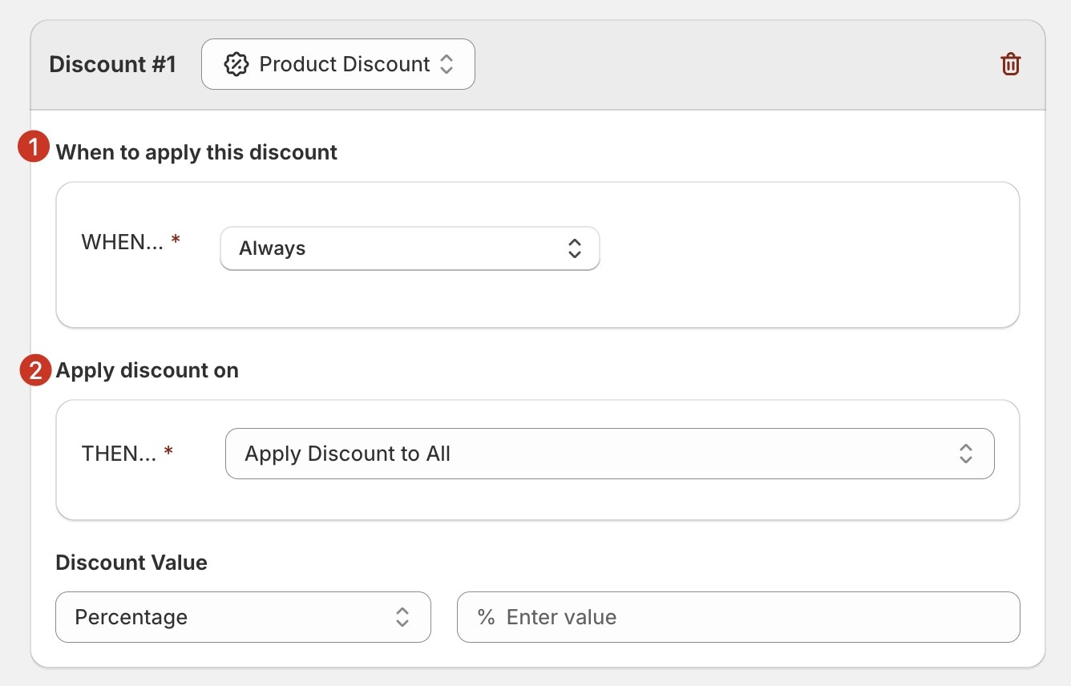Click the up-down arrows on Product Discount selector
Image resolution: width=1071 pixels, height=686 pixels.
tap(447, 64)
